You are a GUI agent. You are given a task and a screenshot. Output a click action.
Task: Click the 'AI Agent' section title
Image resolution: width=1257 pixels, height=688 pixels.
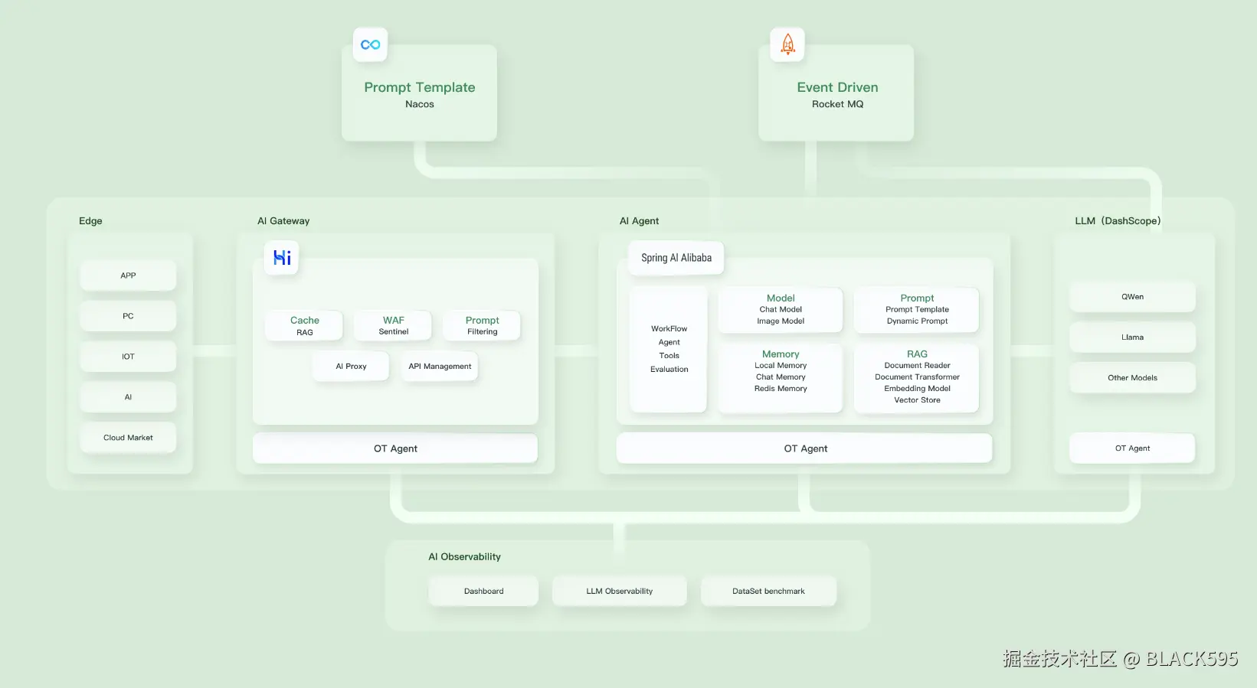coord(639,221)
